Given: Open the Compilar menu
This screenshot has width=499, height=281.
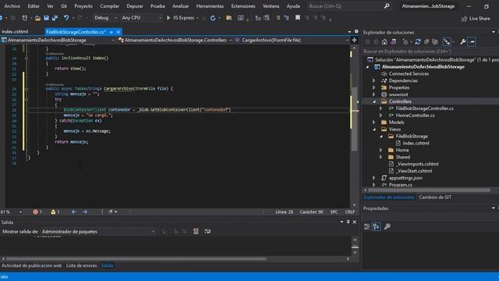Looking at the screenshot, I should tap(109, 6).
